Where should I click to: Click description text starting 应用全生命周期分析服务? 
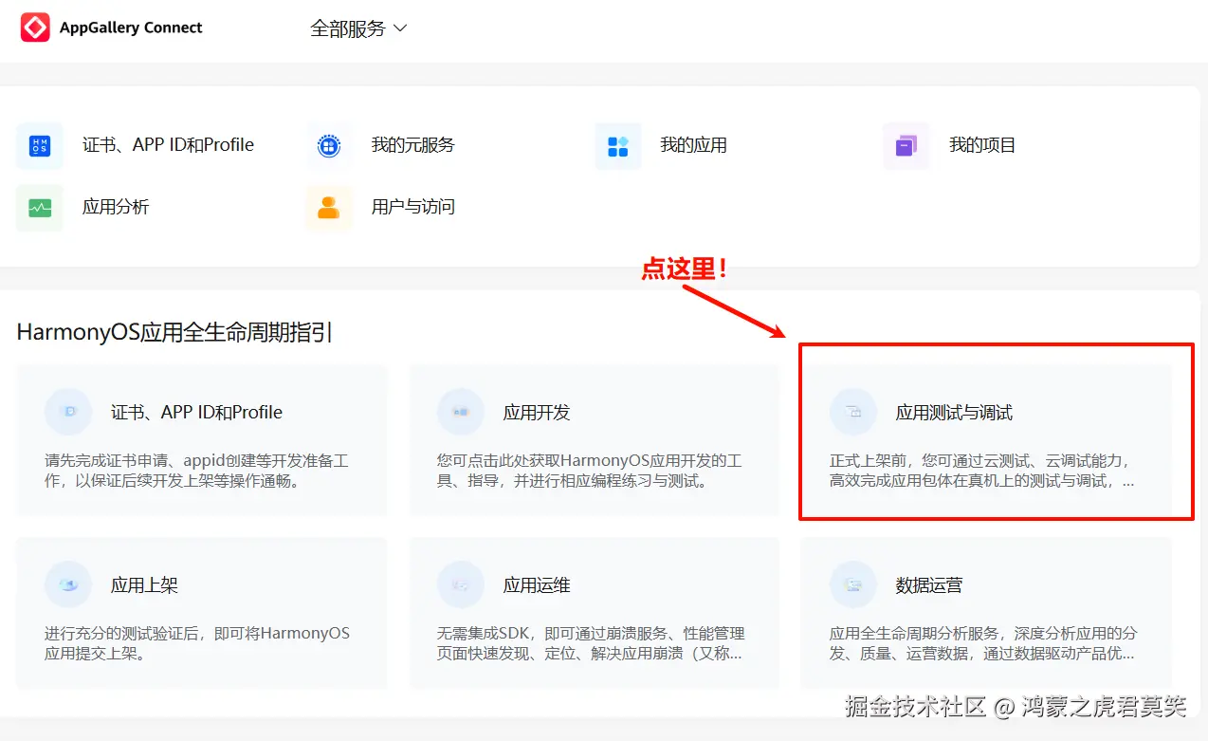click(x=983, y=643)
